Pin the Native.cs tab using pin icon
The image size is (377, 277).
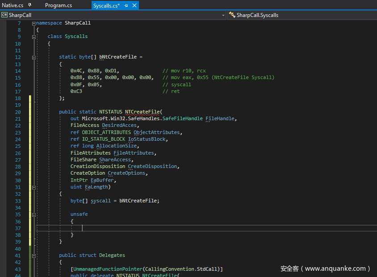click(x=30, y=5)
